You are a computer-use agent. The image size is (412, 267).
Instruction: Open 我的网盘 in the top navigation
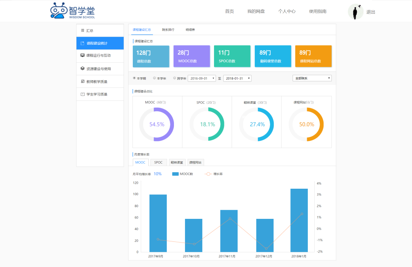[256, 11]
